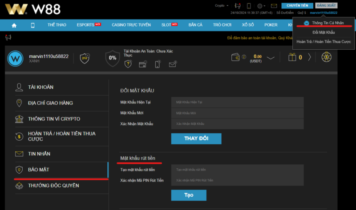Image resolution: width=356 pixels, height=210 pixels.
Task: Click the 2FA shield badge icon
Action: point(84,58)
